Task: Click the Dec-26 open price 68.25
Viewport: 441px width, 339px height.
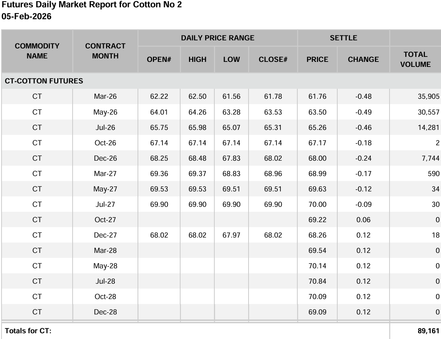Action: point(159,158)
